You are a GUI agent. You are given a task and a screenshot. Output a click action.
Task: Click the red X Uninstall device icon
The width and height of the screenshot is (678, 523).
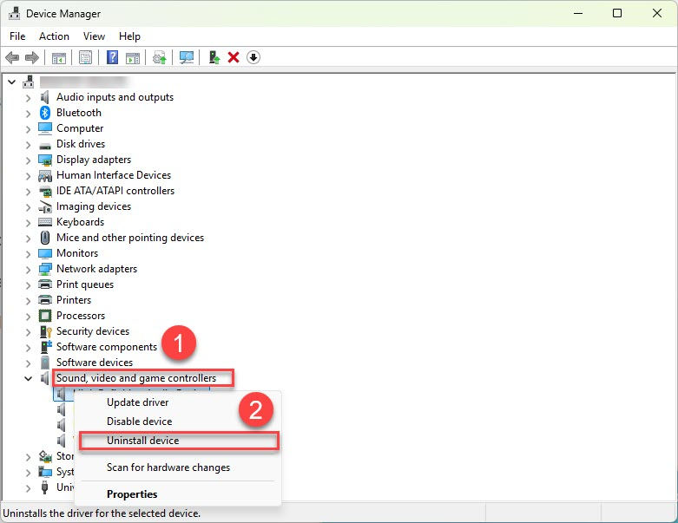(x=234, y=57)
